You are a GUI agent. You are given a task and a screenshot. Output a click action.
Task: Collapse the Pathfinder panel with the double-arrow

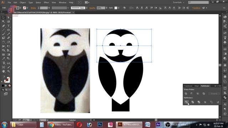click(215, 86)
